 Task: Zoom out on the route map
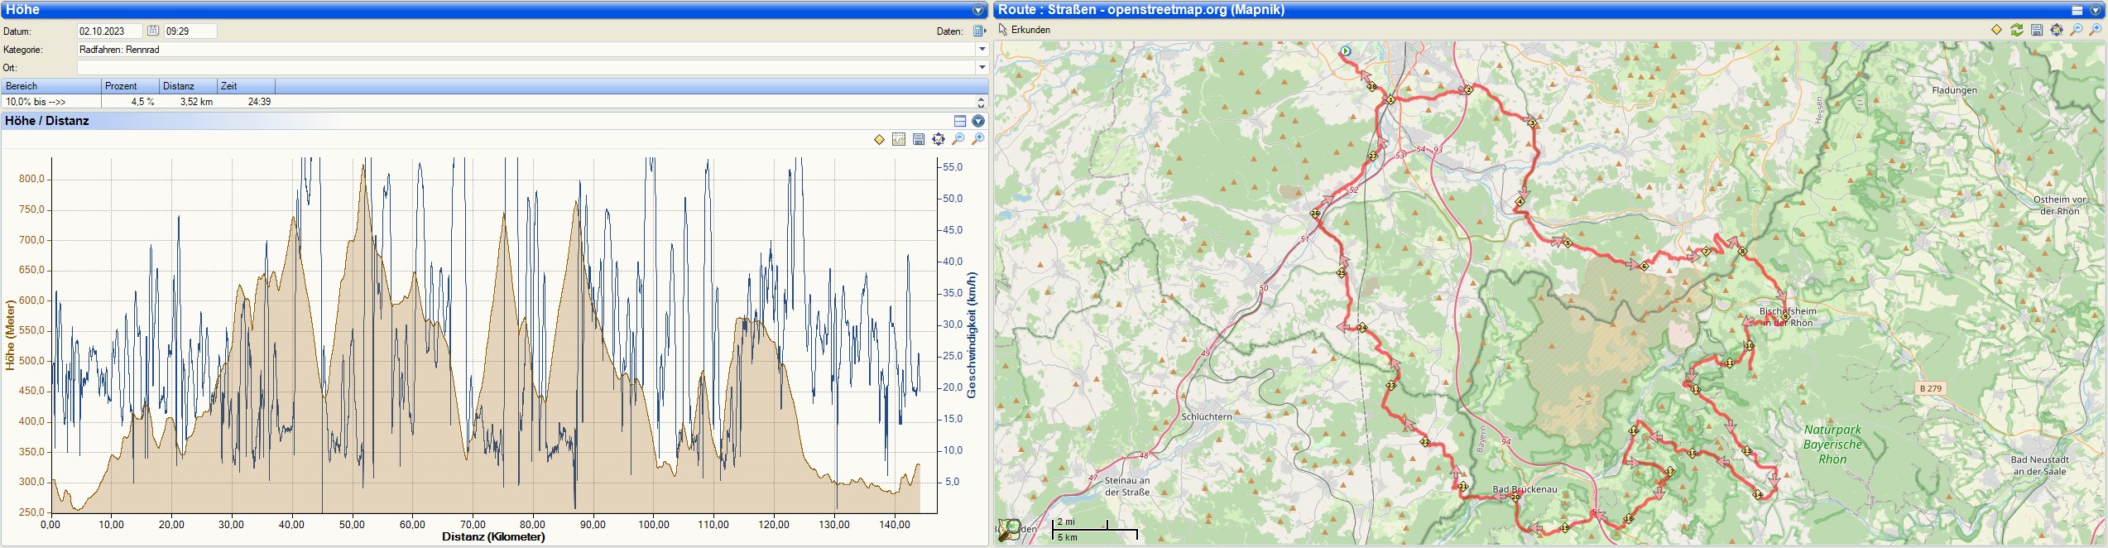click(2077, 31)
